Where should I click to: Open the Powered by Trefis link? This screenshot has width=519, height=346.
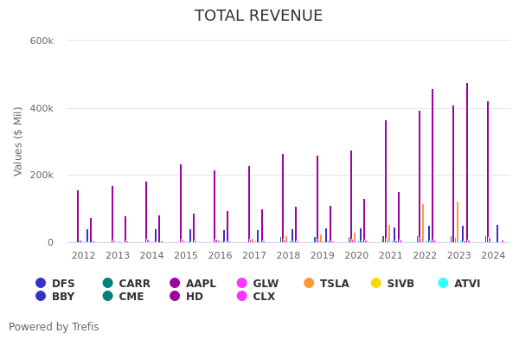54,327
